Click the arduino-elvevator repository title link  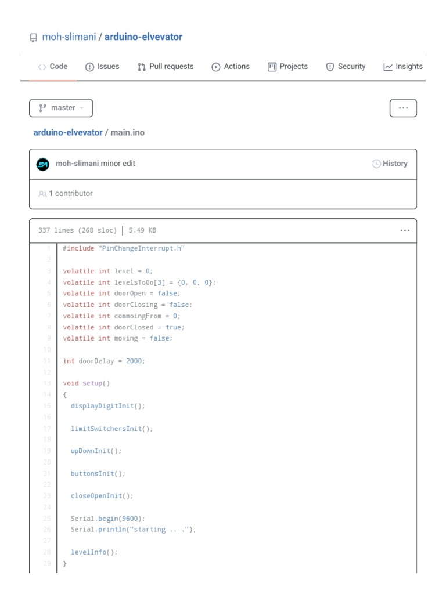[143, 37]
